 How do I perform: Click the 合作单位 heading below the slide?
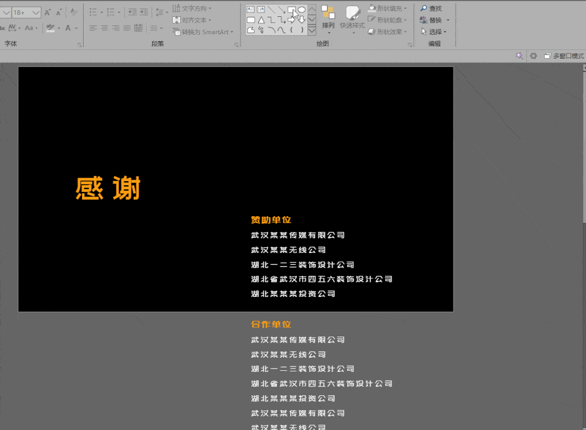click(x=271, y=324)
